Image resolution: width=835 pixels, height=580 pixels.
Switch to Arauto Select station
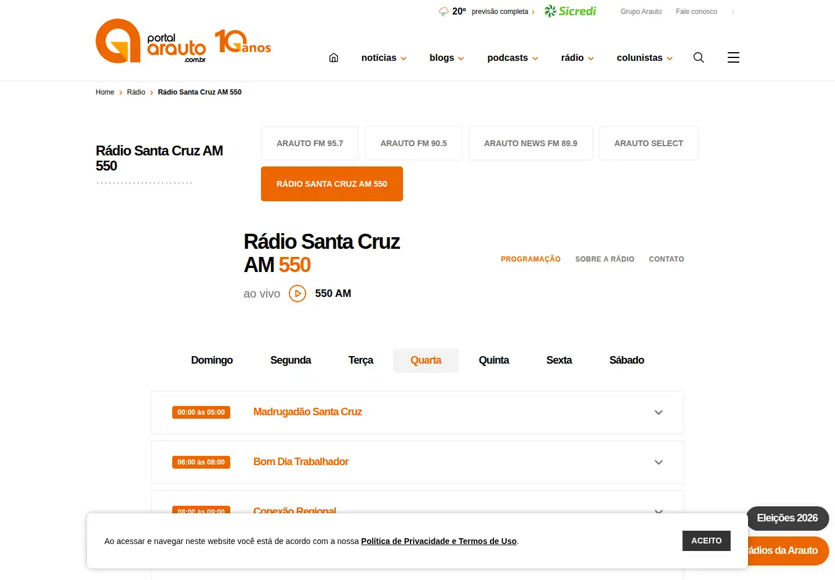[648, 143]
